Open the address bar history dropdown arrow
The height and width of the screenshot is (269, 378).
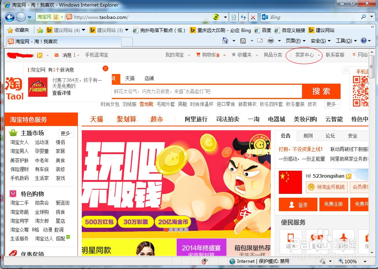coord(225,17)
